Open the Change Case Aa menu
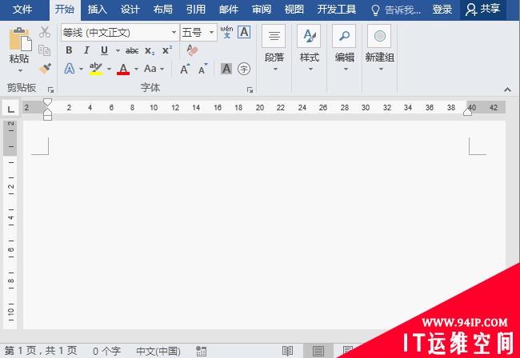Viewport: 520px width, 358px height. click(x=154, y=69)
